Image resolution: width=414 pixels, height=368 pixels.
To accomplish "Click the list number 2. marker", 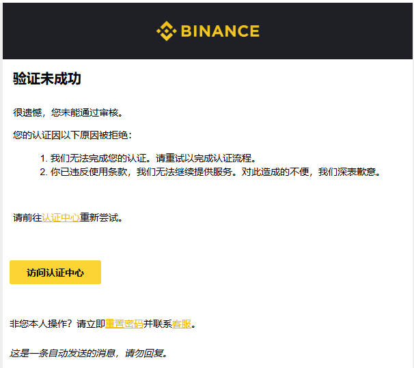I will pyautogui.click(x=44, y=172).
